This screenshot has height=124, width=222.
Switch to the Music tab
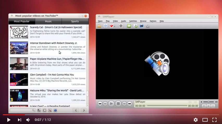[48, 21]
